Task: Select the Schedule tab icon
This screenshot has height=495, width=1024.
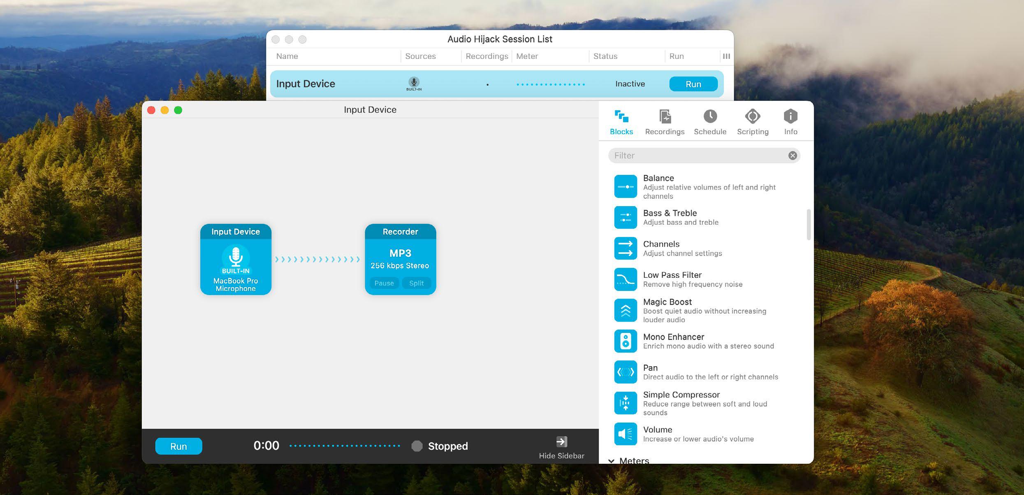Action: coord(710,116)
